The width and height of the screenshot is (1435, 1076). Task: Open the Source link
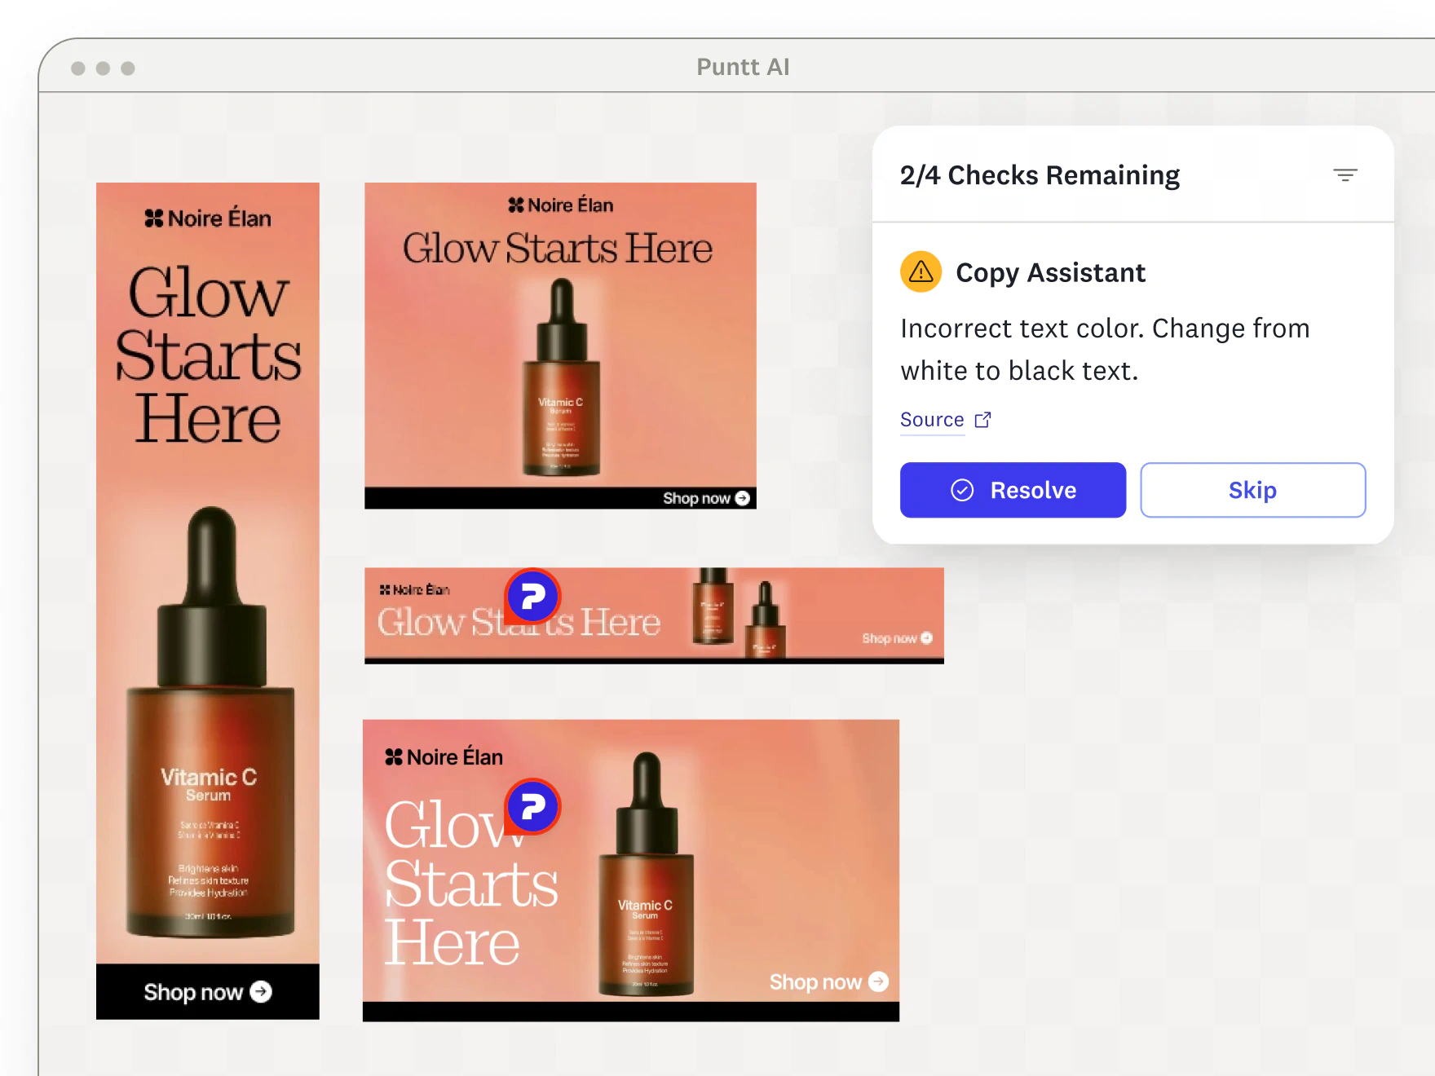point(932,420)
